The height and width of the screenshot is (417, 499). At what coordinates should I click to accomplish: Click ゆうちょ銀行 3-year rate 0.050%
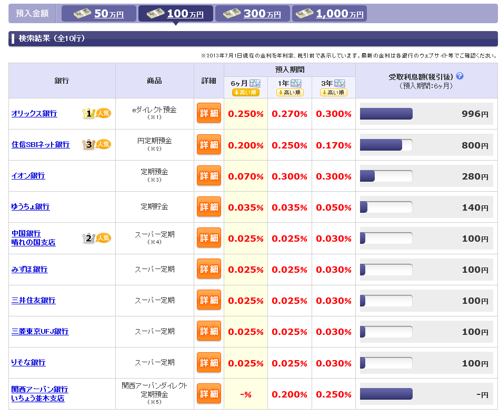click(x=334, y=207)
